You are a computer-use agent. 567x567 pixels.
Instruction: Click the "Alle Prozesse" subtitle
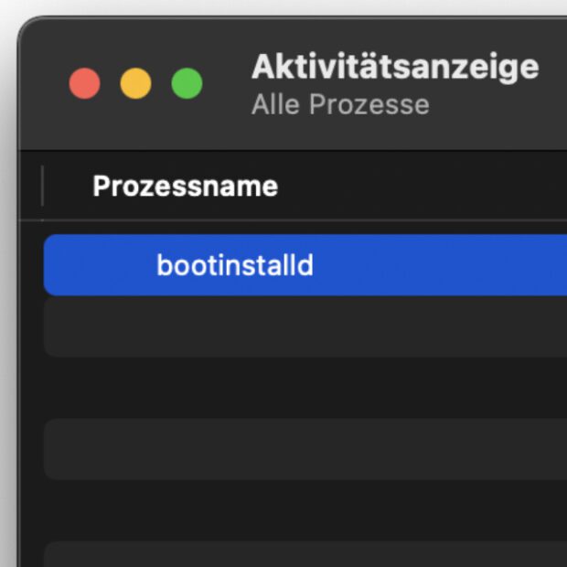pos(340,104)
